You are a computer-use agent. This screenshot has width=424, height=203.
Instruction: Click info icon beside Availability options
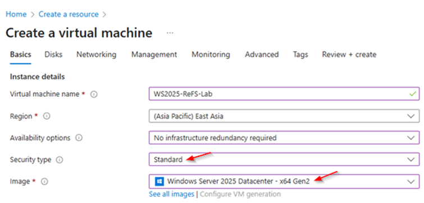click(x=79, y=138)
